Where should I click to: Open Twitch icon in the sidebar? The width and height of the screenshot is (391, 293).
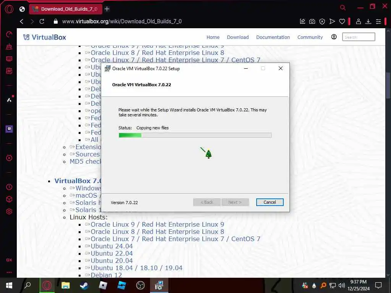tap(9, 129)
